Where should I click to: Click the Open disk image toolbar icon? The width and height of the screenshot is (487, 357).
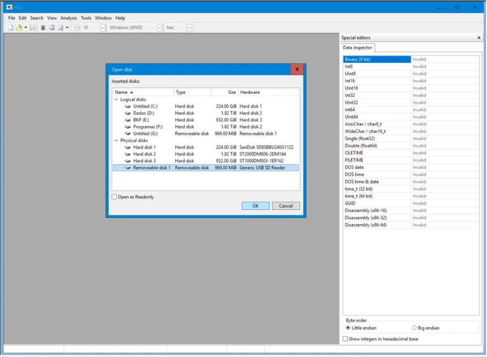pos(61,28)
